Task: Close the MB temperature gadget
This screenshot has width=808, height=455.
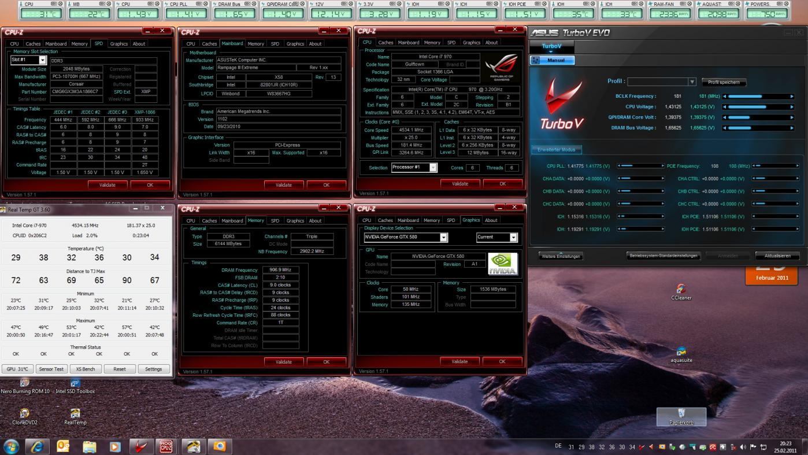Action: [109, 3]
